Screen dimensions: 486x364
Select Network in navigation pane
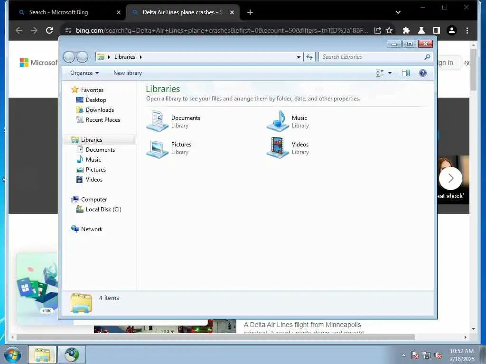pyautogui.click(x=92, y=229)
